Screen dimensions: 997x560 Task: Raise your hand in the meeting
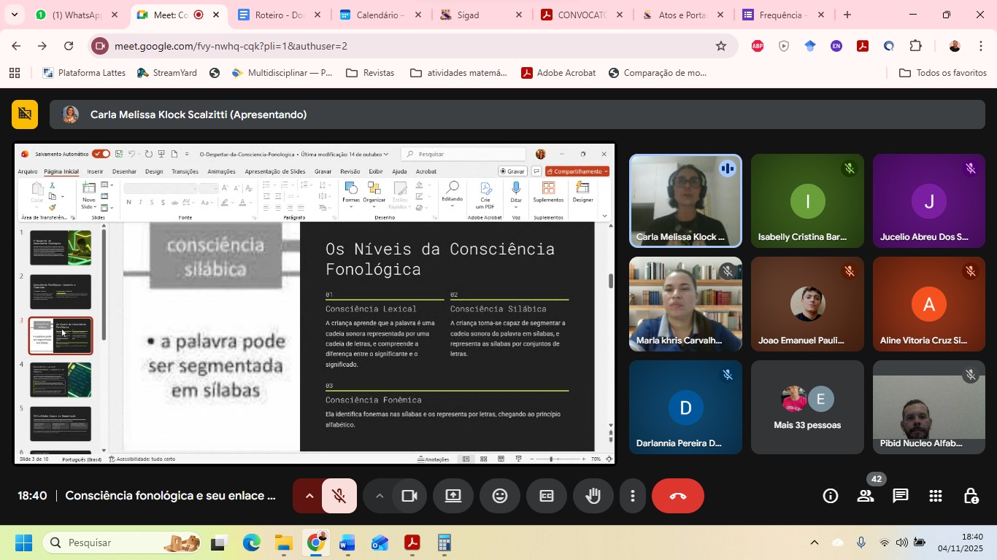tap(593, 497)
